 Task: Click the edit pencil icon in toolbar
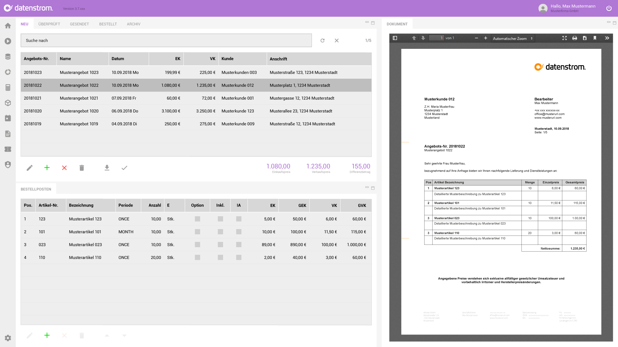point(30,168)
